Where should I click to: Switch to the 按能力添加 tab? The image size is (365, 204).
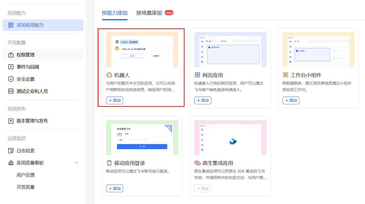[x=115, y=13]
